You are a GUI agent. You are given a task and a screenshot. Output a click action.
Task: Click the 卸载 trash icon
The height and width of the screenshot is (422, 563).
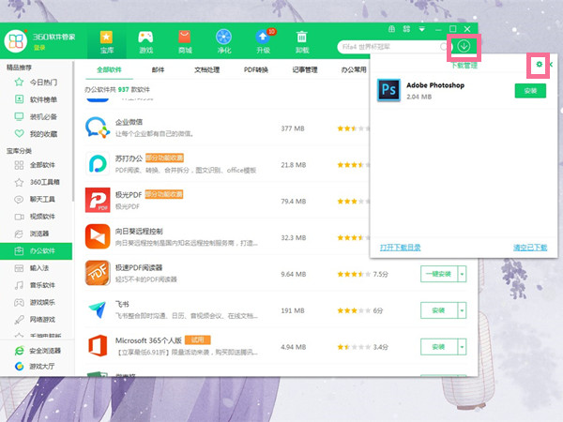coord(302,39)
